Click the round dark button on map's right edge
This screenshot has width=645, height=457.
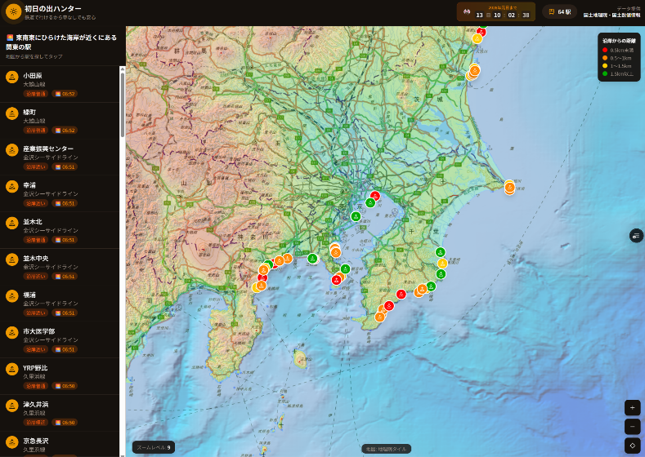tap(636, 235)
